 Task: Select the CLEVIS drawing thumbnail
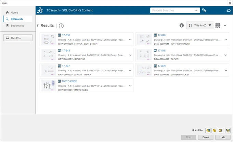coord(144,55)
